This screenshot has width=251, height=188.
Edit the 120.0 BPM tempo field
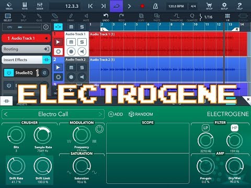(x=176, y=6)
